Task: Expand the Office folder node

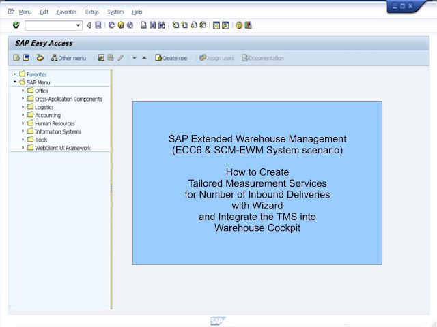Action: [23, 91]
